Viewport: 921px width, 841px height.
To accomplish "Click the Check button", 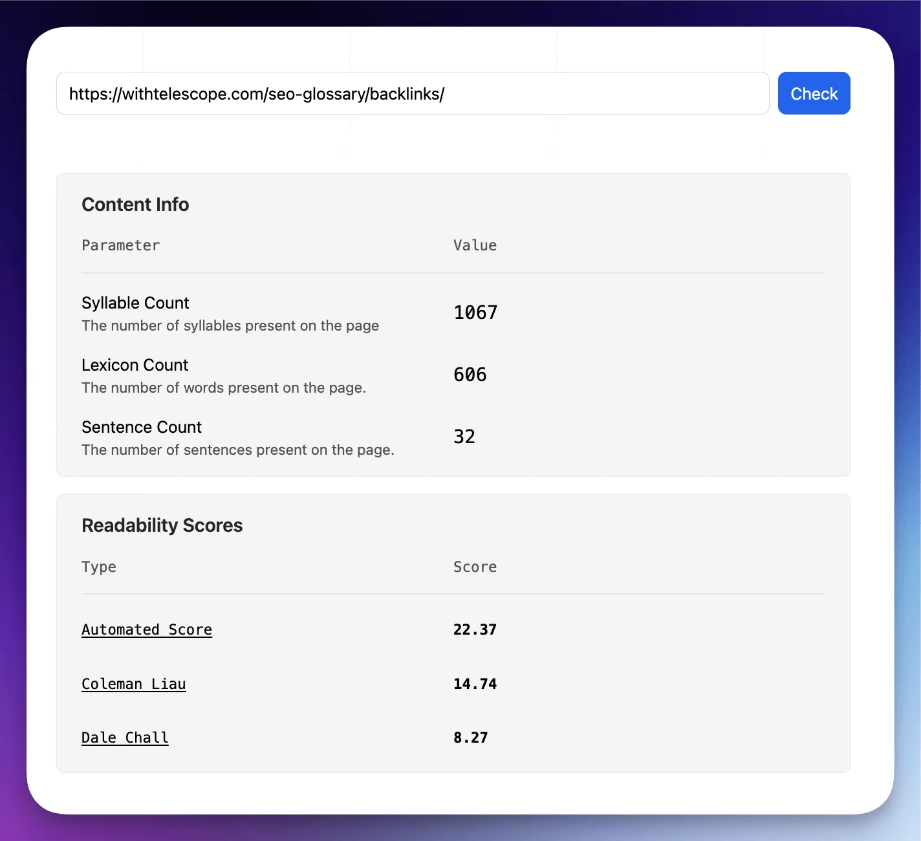I will pos(814,93).
